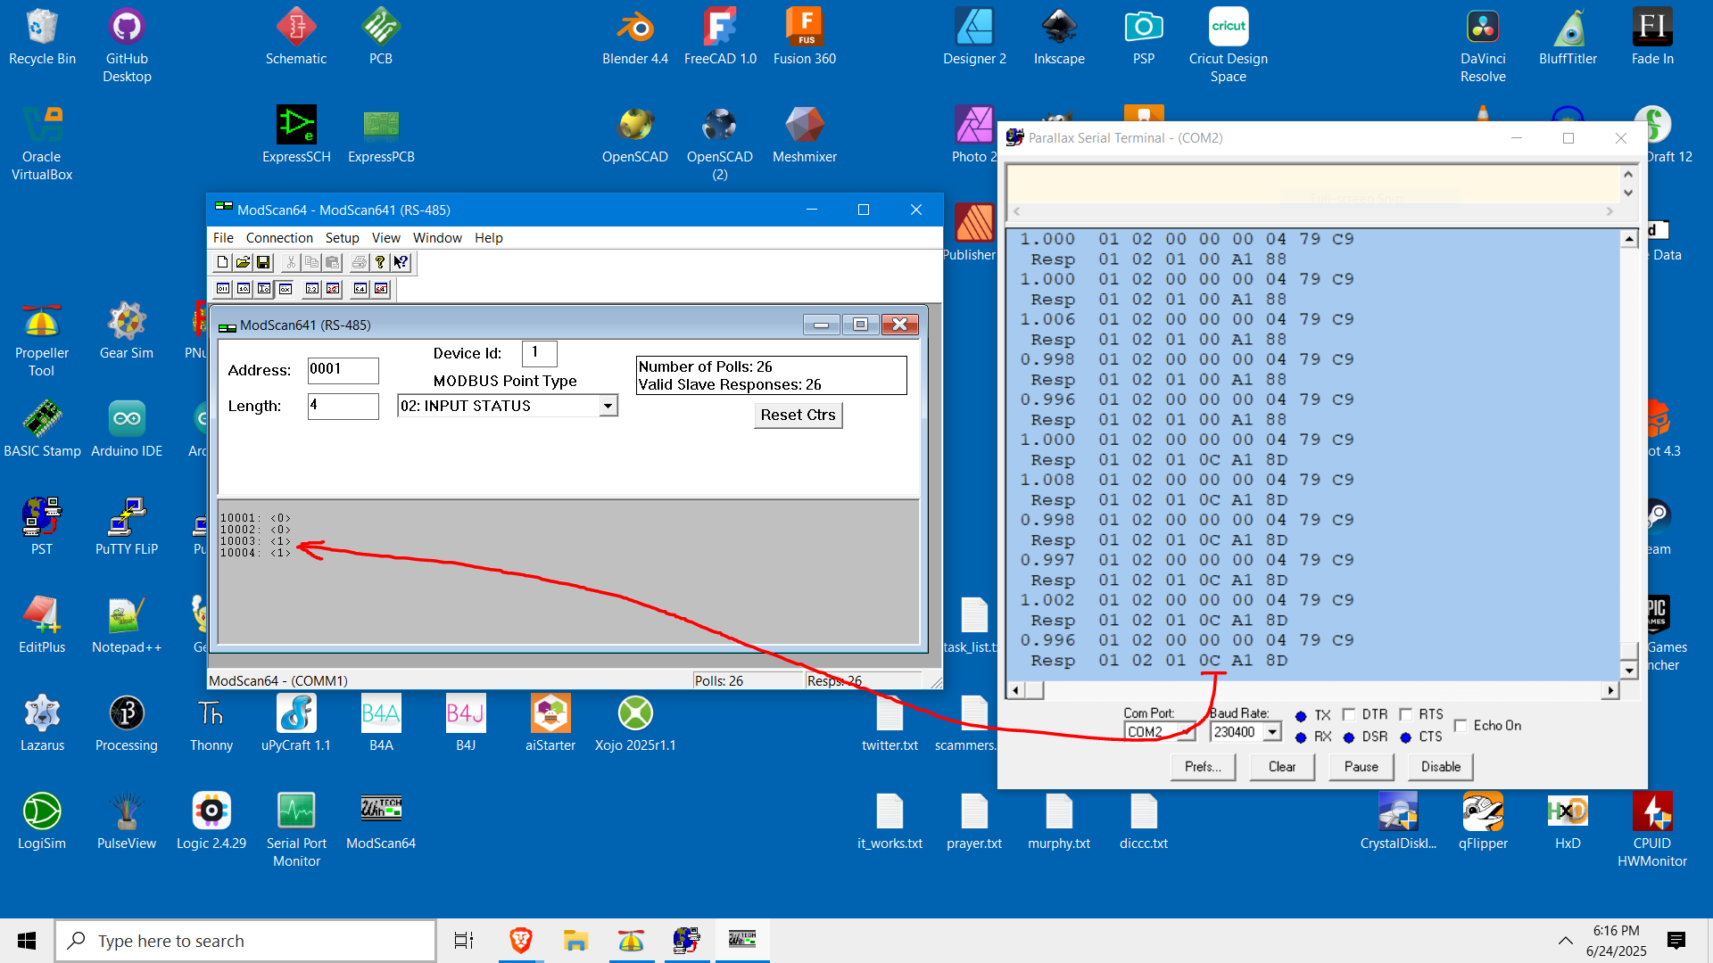This screenshot has width=1713, height=963.
Task: Click the Clear button in Serial Terminal
Action: tap(1282, 767)
